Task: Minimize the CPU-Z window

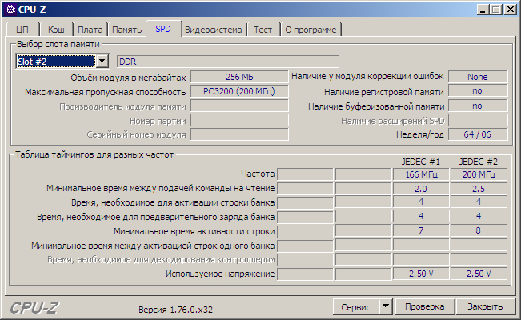Action: coord(483,10)
